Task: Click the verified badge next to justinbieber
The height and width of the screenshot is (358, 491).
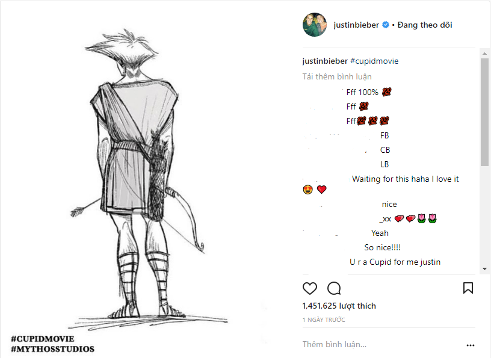Action: tap(386, 25)
